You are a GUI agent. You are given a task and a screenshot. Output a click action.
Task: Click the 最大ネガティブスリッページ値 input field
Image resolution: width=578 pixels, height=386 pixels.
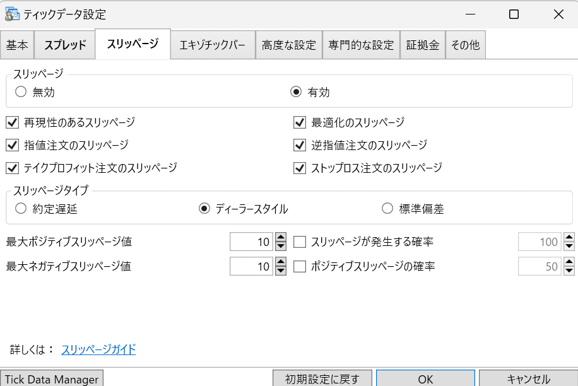pyautogui.click(x=251, y=266)
